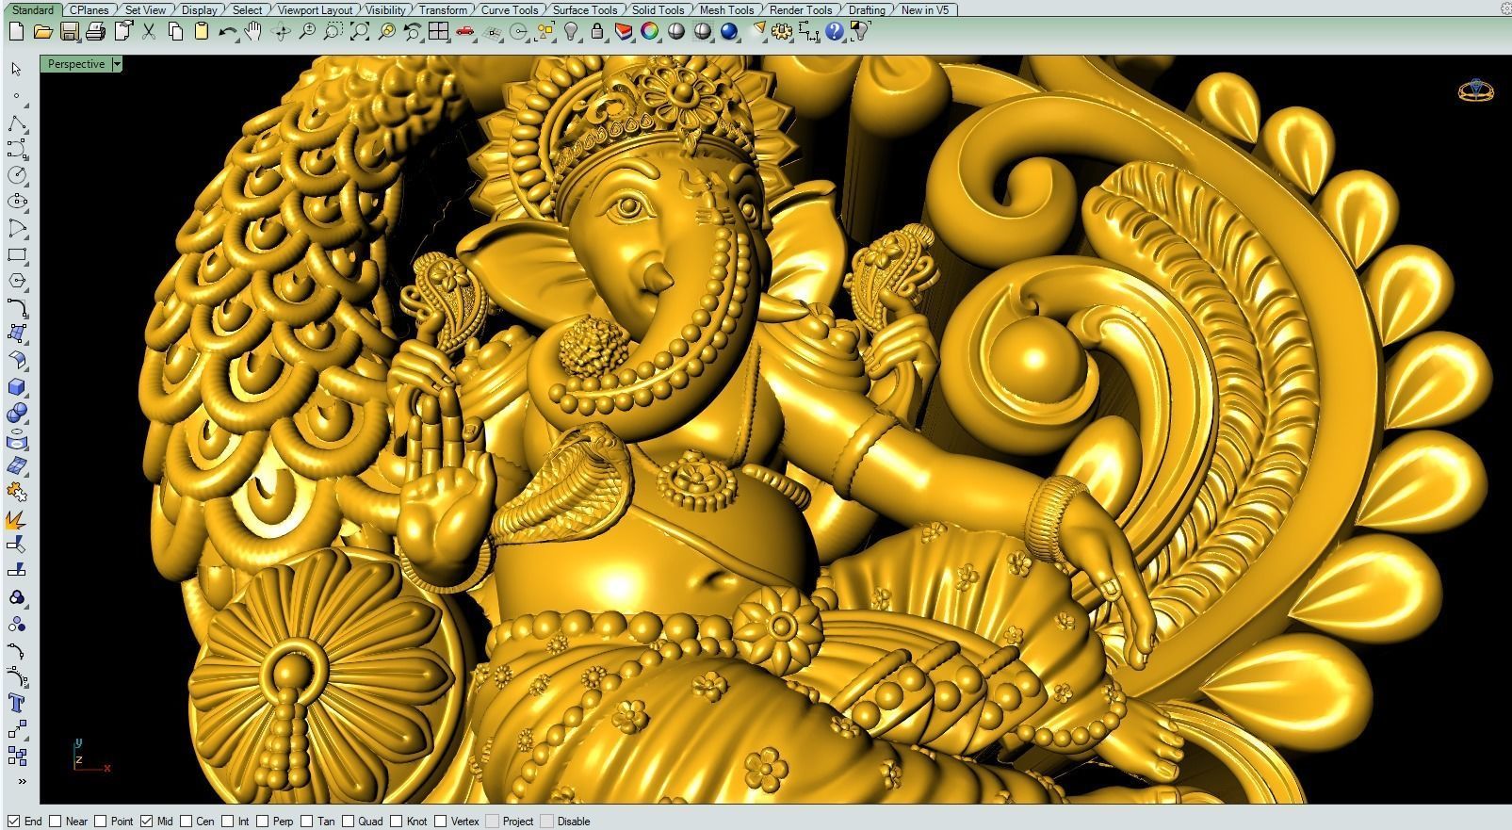This screenshot has height=830, width=1512.
Task: Activate the Zoom Window tool
Action: click(333, 31)
